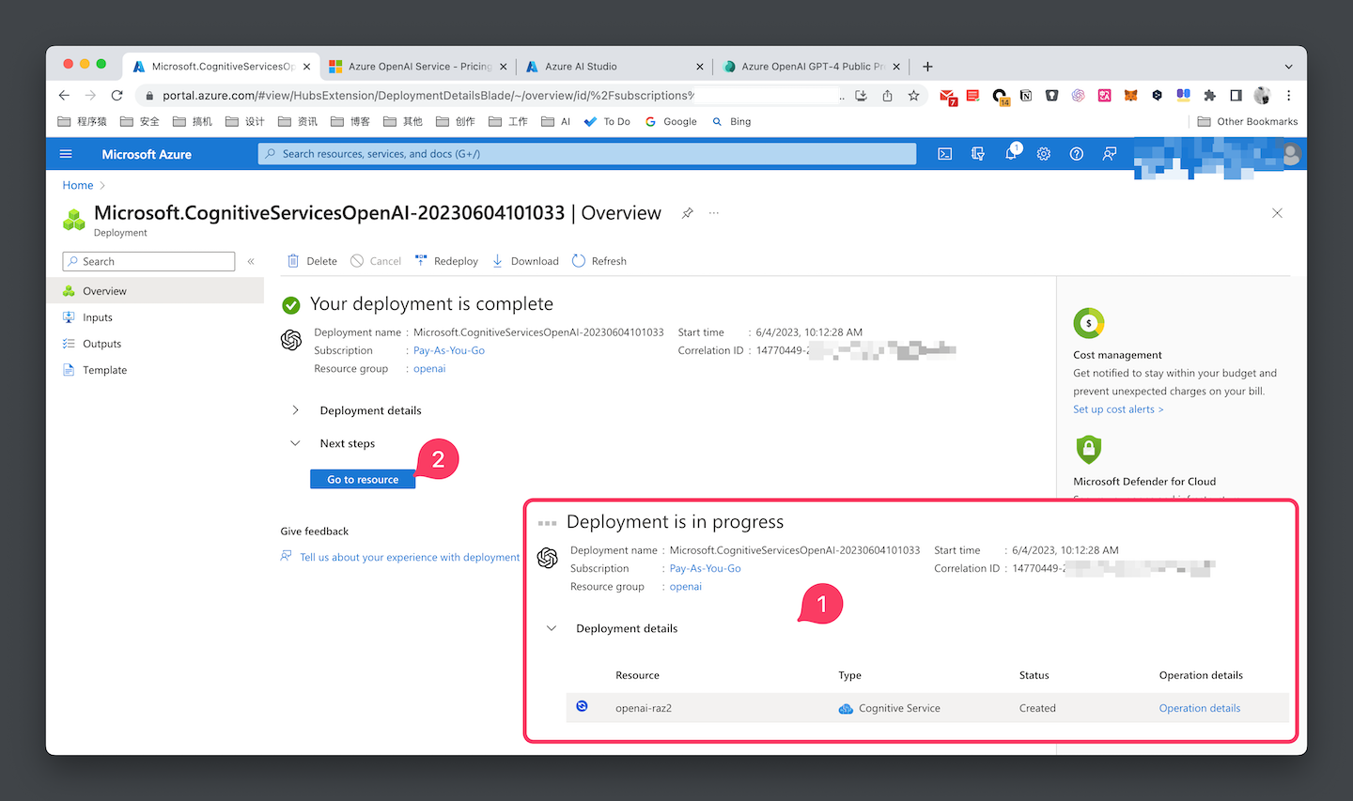Screen dimensions: 1353x801
Task: Focus the Azure global search bar
Action: point(587,154)
